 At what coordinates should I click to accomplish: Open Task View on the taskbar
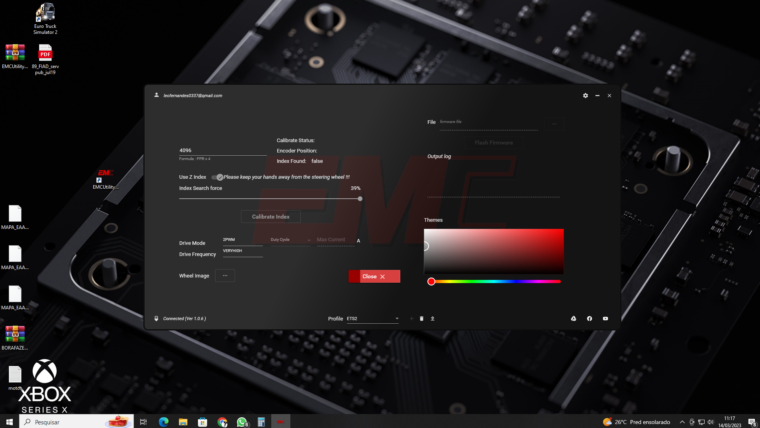[143, 422]
